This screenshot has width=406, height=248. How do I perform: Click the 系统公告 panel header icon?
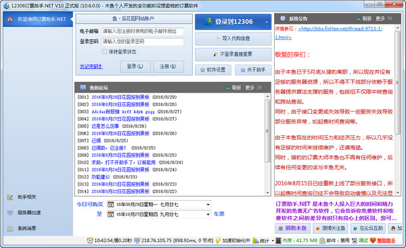[x=283, y=18]
